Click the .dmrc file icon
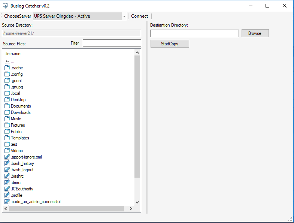The height and width of the screenshot is (223, 294). pos(7,183)
